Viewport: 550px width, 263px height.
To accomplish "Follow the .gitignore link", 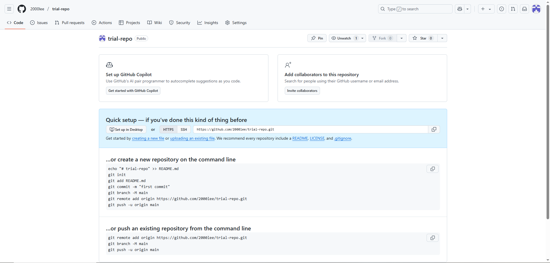I will 343,138.
